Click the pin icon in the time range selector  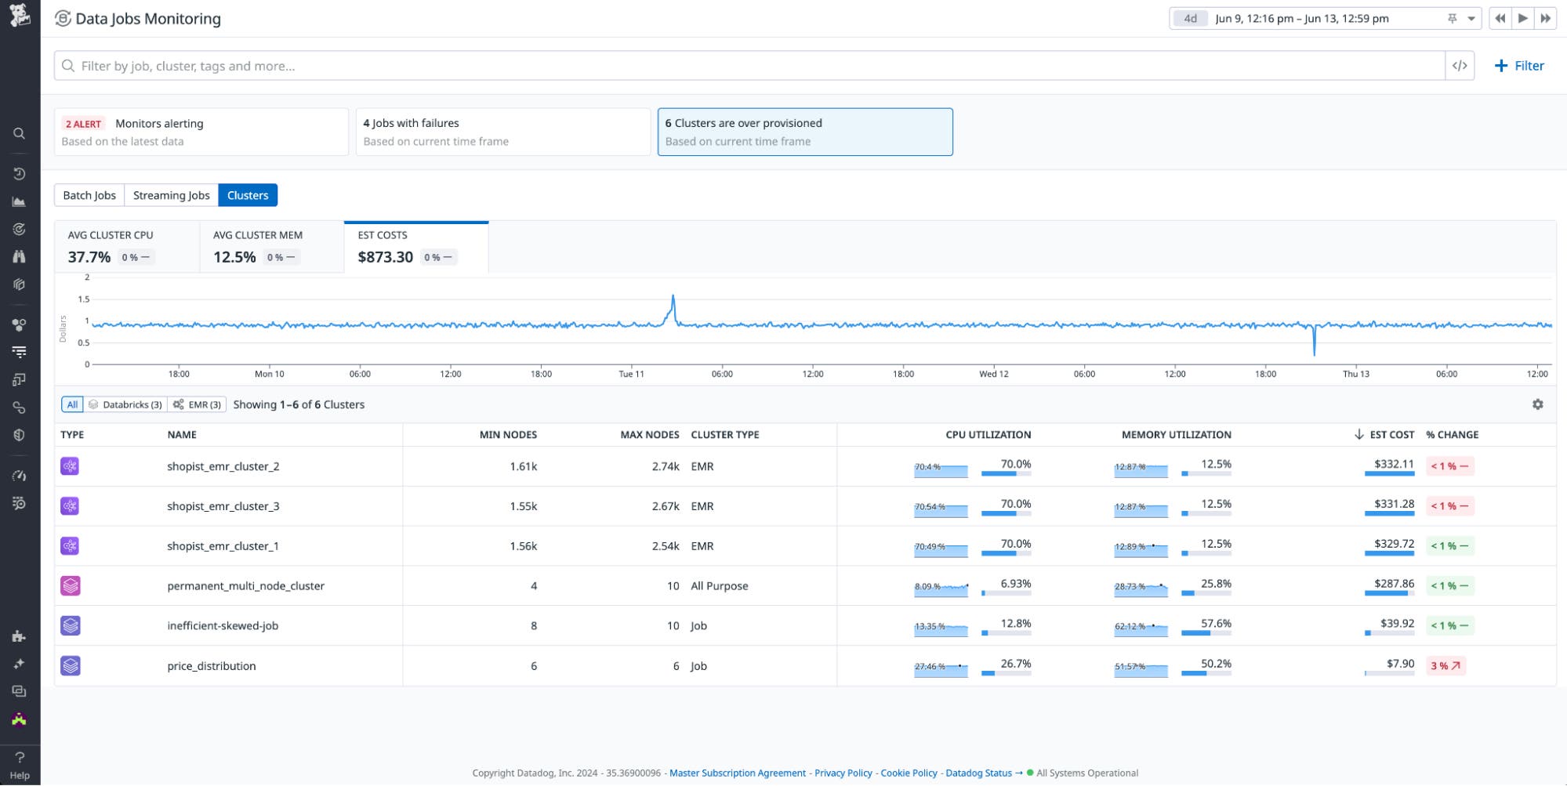click(x=1452, y=19)
